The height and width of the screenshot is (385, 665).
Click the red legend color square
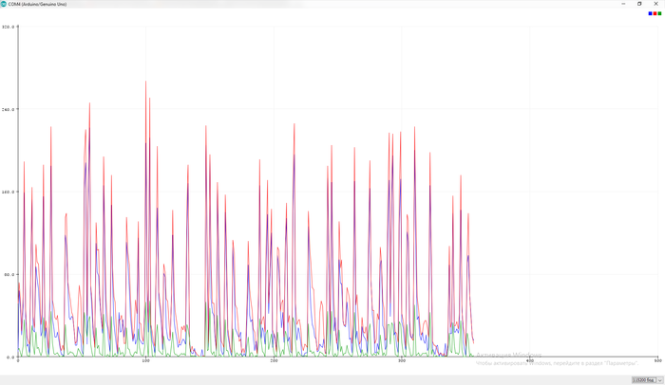pos(655,13)
